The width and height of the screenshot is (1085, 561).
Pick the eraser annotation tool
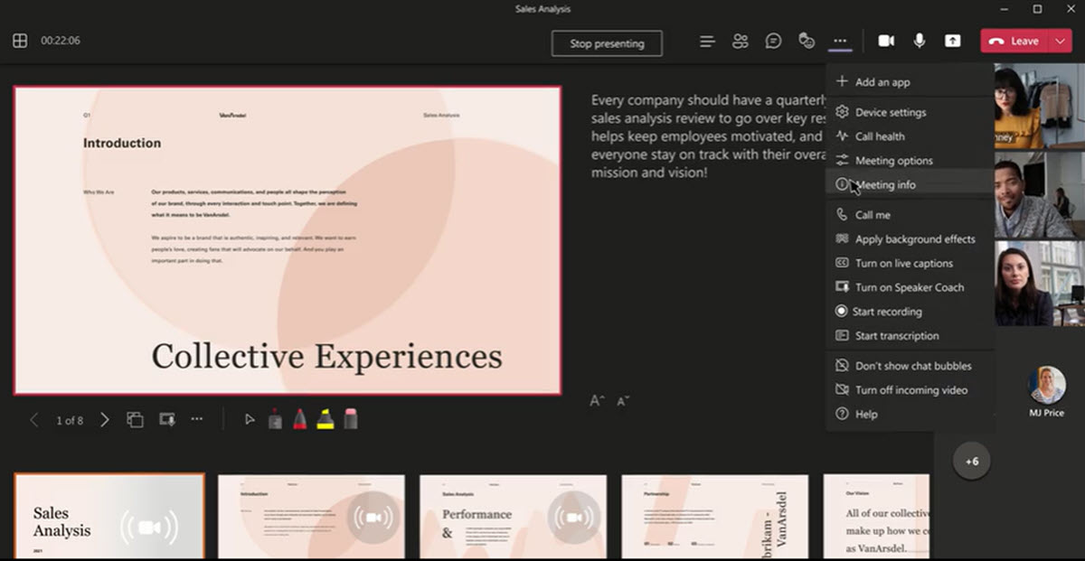pyautogui.click(x=351, y=419)
